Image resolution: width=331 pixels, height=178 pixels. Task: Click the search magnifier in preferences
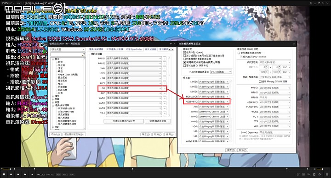pos(84,54)
